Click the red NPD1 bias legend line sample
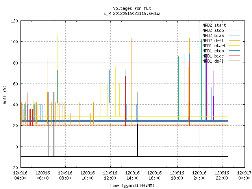The width and height of the screenshot is (252, 189). point(234,56)
